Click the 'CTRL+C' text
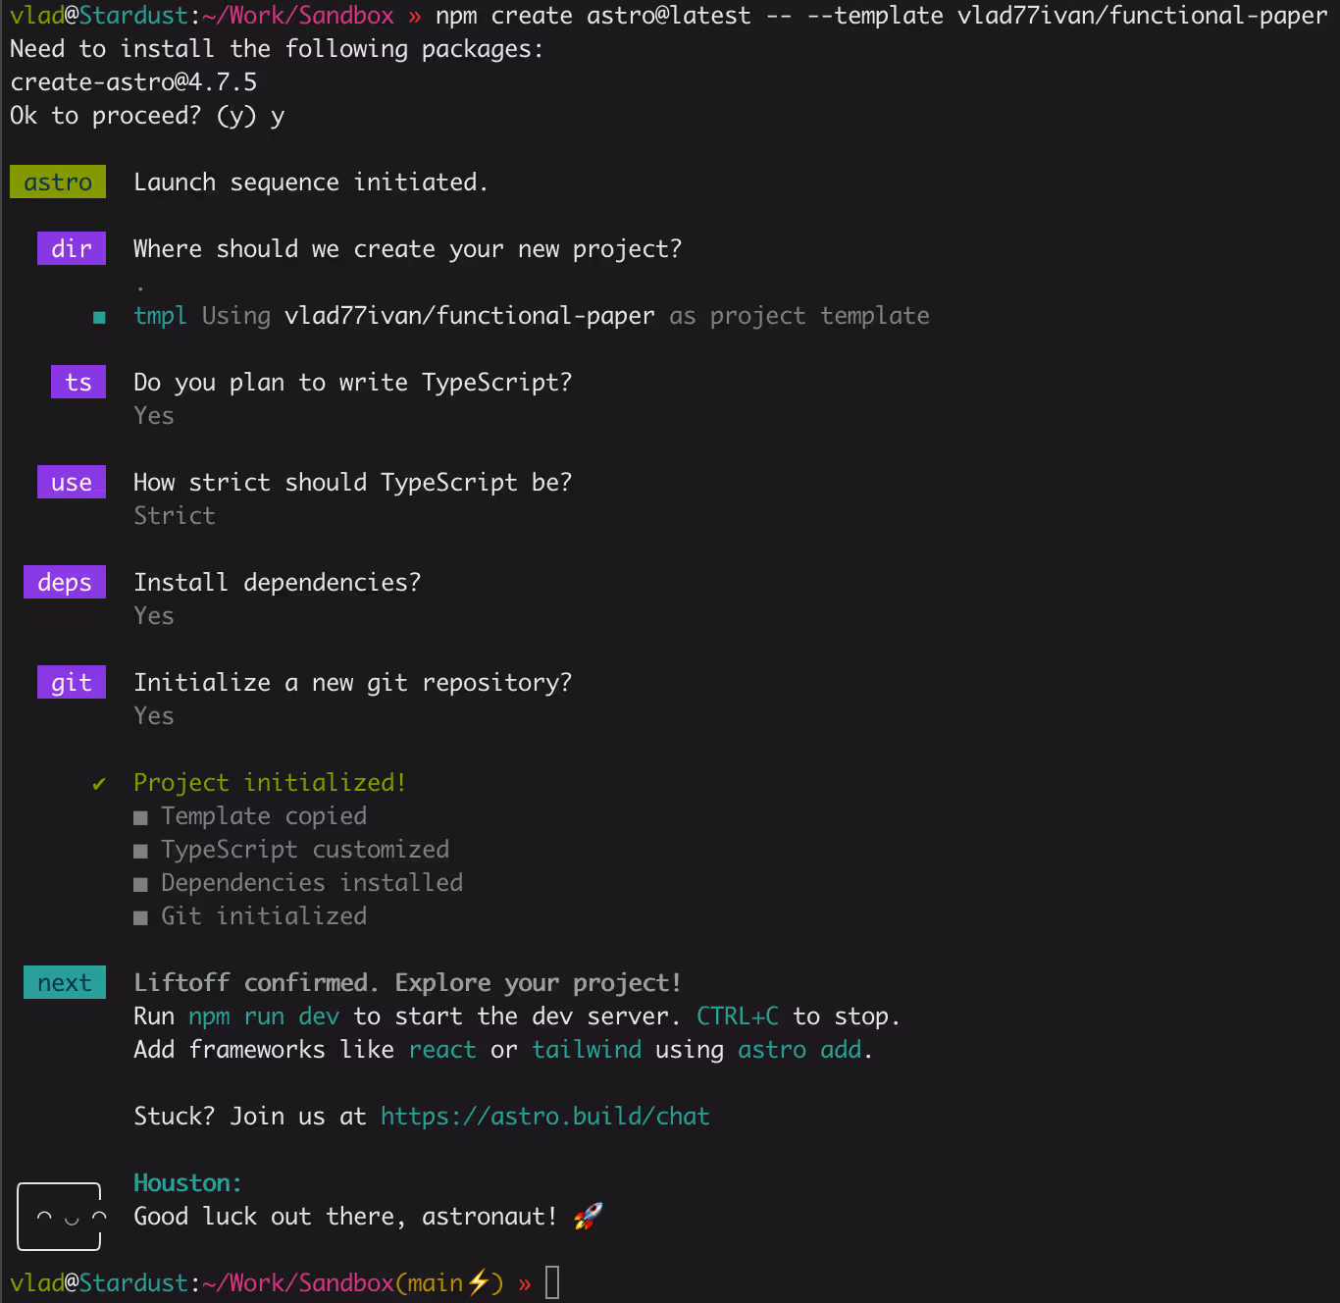 [738, 1016]
